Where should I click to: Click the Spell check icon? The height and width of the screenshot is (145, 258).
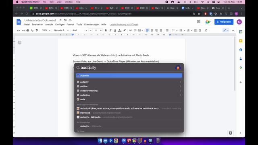pyautogui.click(x=32, y=31)
